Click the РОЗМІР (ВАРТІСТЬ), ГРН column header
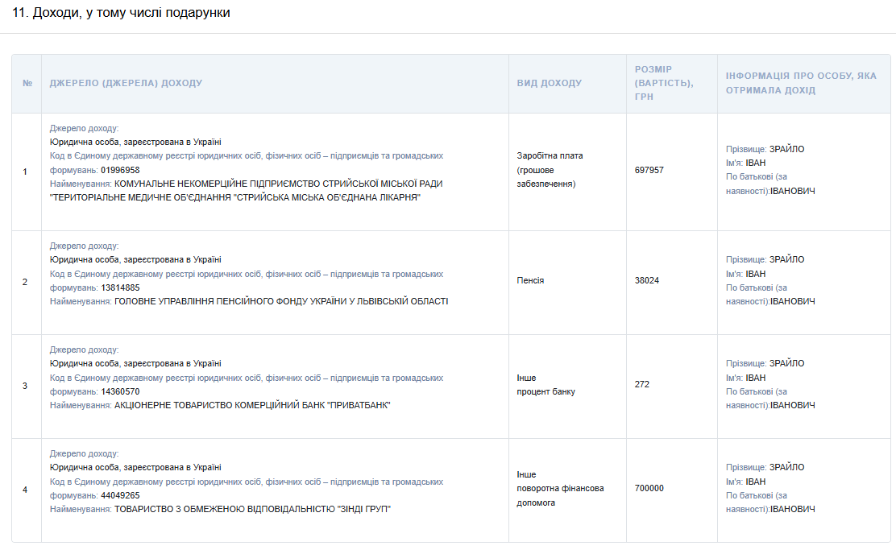 [664, 83]
